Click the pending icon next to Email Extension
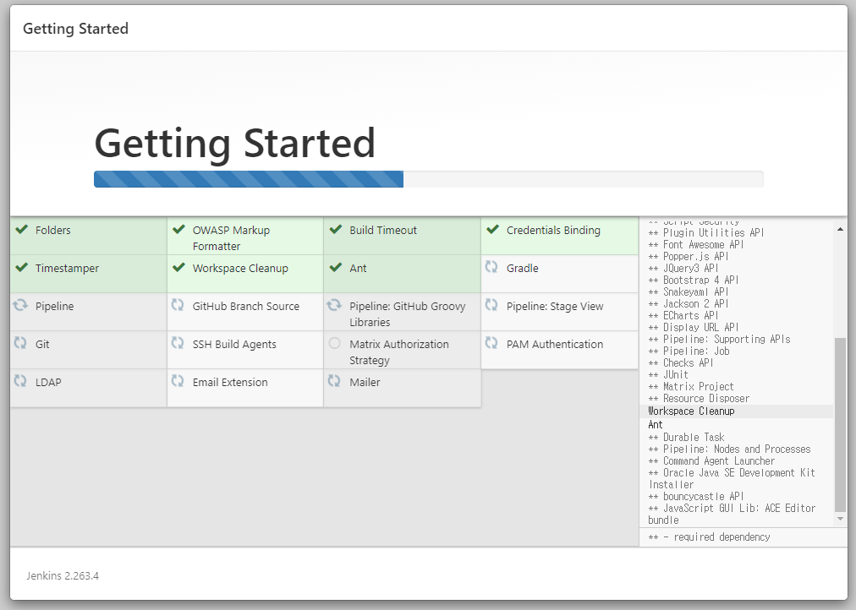Image resolution: width=856 pixels, height=610 pixels. coord(178,381)
